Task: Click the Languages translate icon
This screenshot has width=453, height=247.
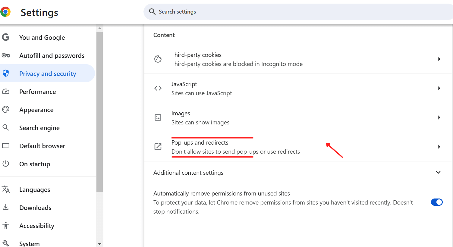Action: pos(6,189)
